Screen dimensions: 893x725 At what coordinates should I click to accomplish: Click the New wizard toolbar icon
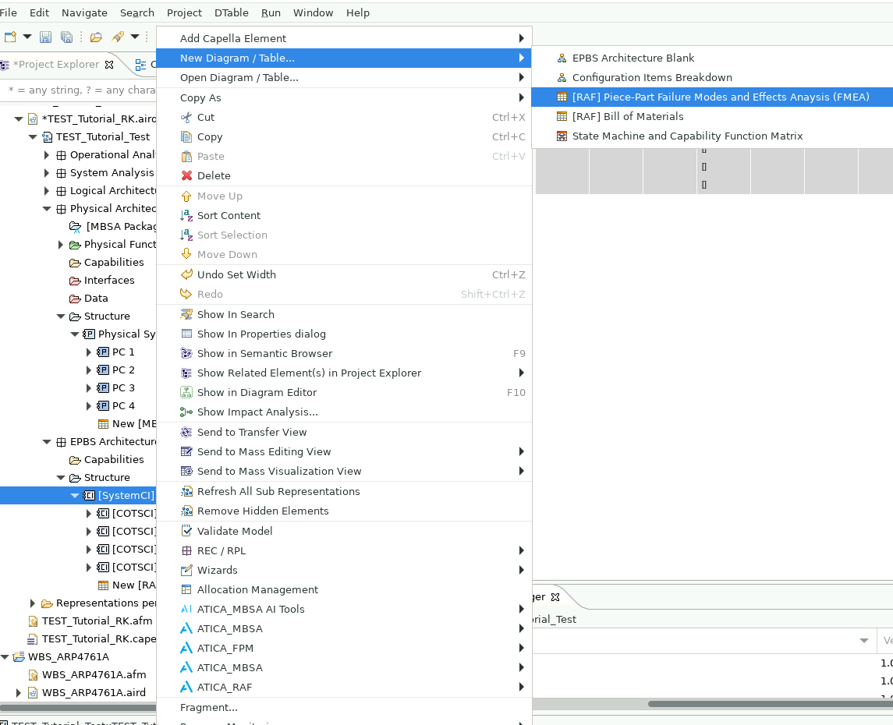(x=10, y=37)
